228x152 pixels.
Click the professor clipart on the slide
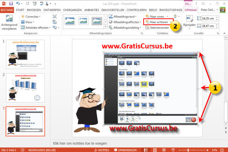pyautogui.click(x=91, y=110)
